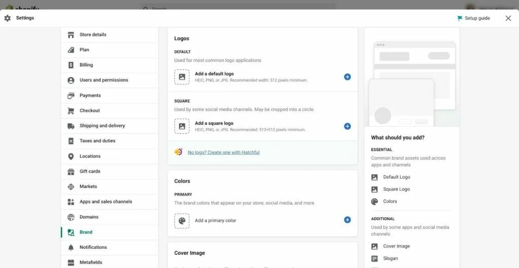Screen dimensions: 519x268
Task: Click No logo? Create one with Hatchful link
Action: (x=224, y=152)
